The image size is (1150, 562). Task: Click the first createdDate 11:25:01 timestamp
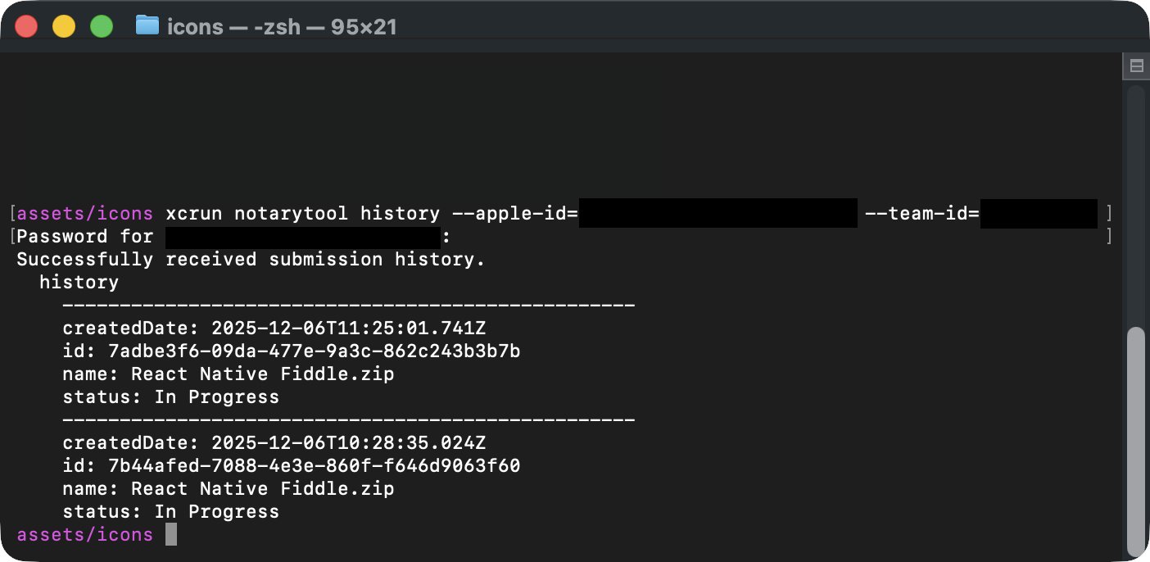point(349,329)
